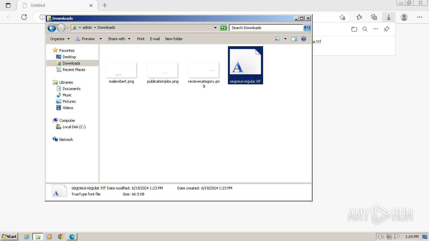Click the 'Downloads' breadcrumb in address bar
The width and height of the screenshot is (429, 241).
tap(106, 27)
